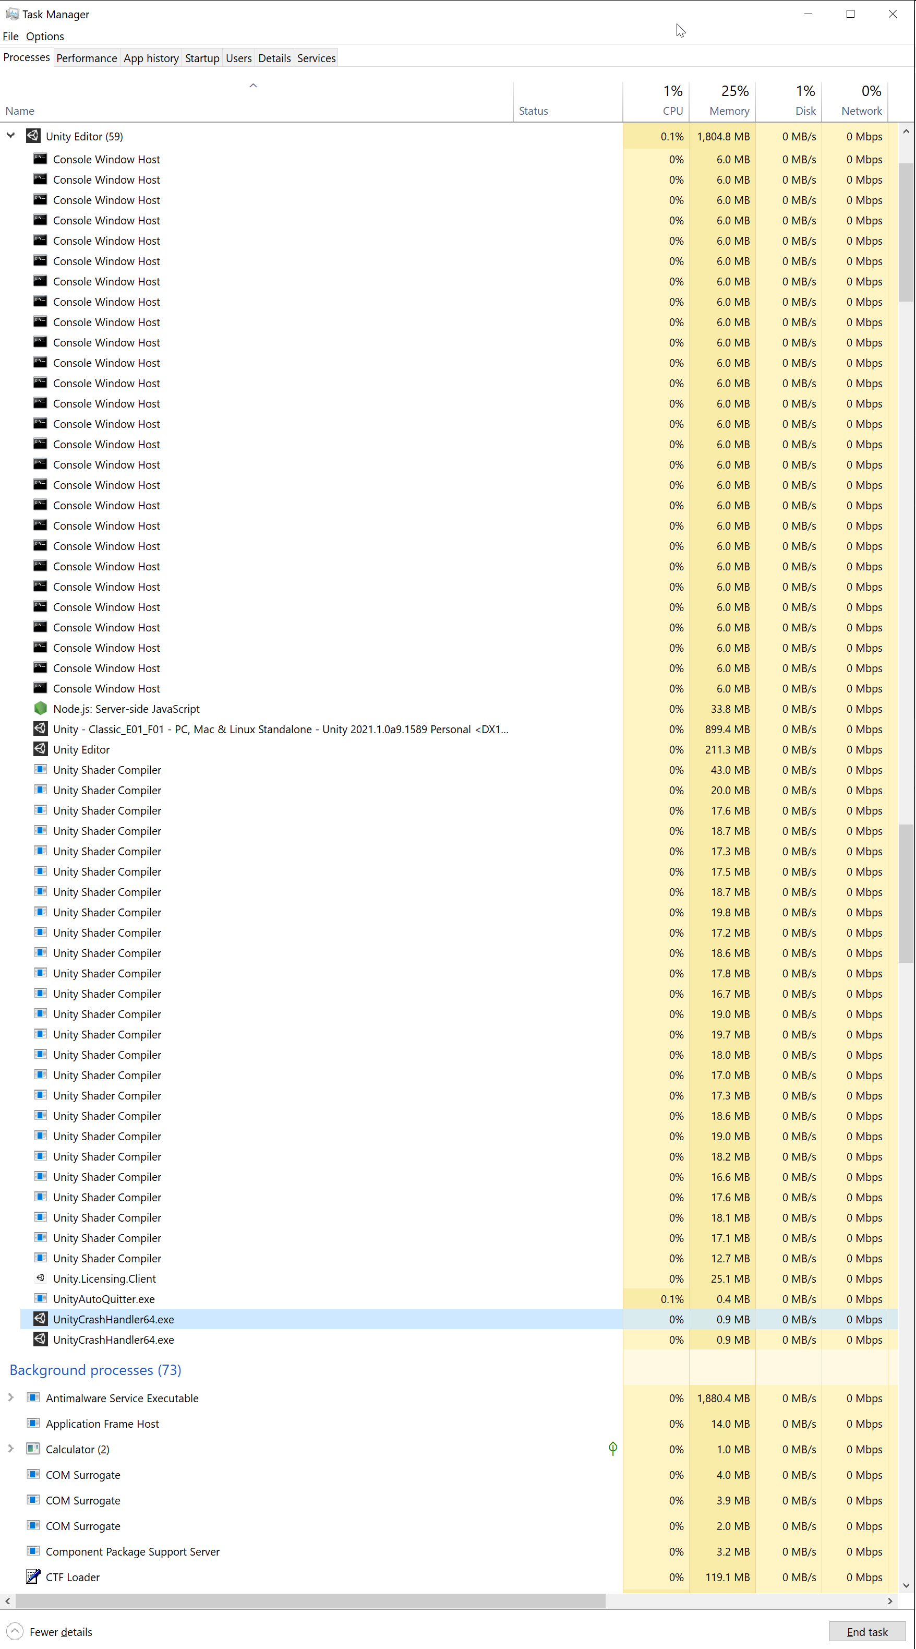916x1649 pixels.
Task: Open the Options menu
Action: (x=44, y=36)
